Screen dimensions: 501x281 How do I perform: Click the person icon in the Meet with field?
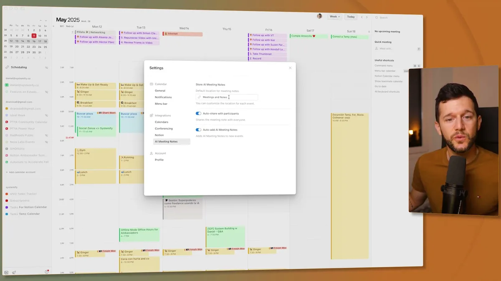tap(377, 49)
